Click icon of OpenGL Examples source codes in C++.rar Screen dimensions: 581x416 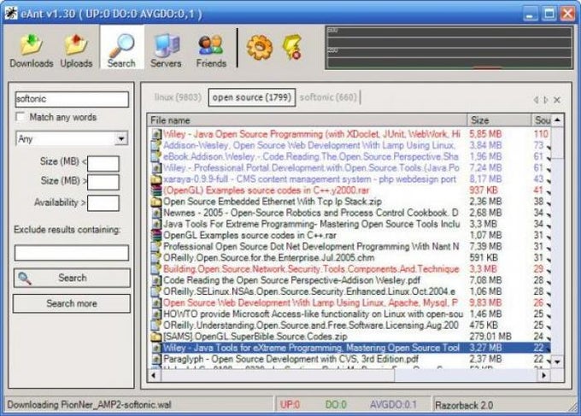pos(156,235)
